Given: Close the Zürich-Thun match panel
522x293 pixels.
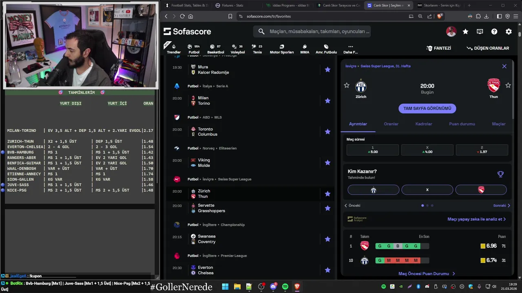Looking at the screenshot, I should [504, 66].
